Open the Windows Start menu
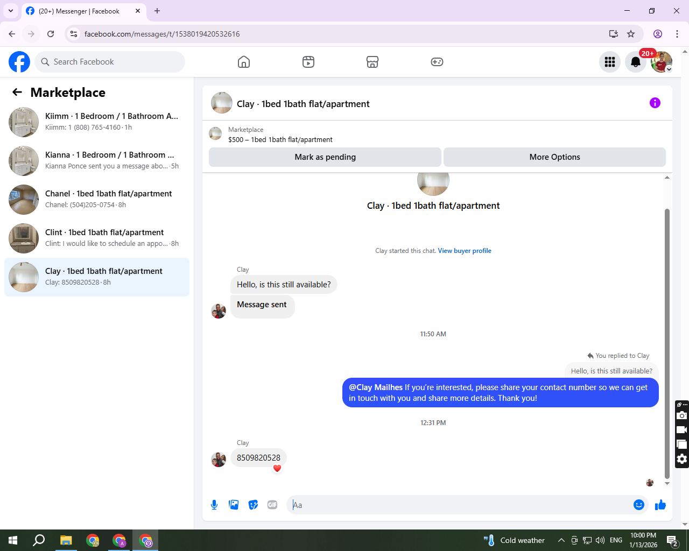This screenshot has height=551, width=689. point(13,540)
